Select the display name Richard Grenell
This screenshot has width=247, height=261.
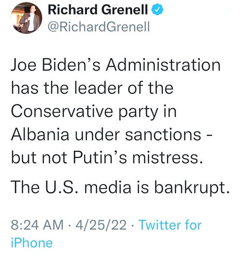pos(98,10)
